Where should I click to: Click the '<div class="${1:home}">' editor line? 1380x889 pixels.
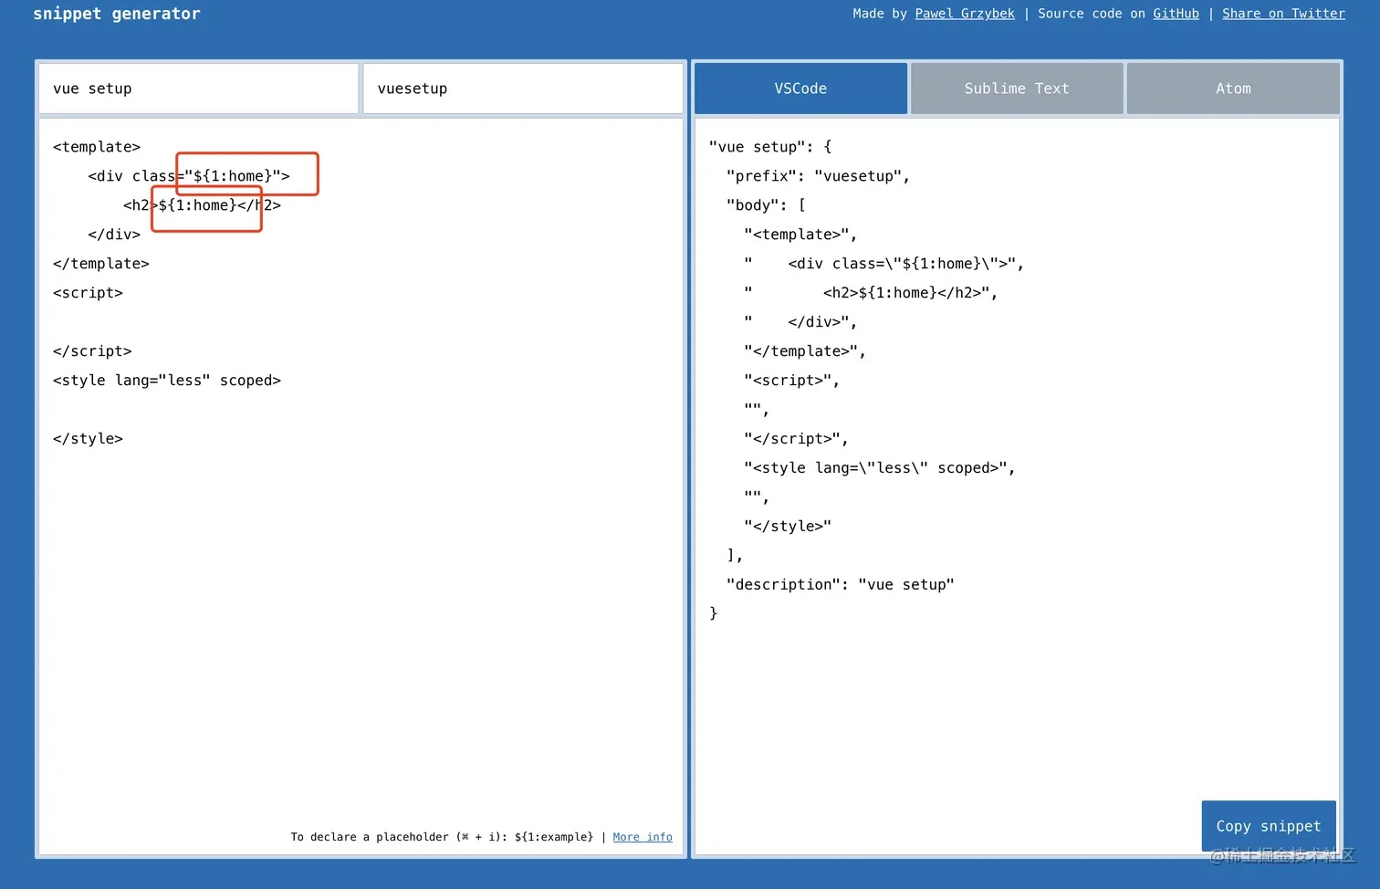coord(189,176)
